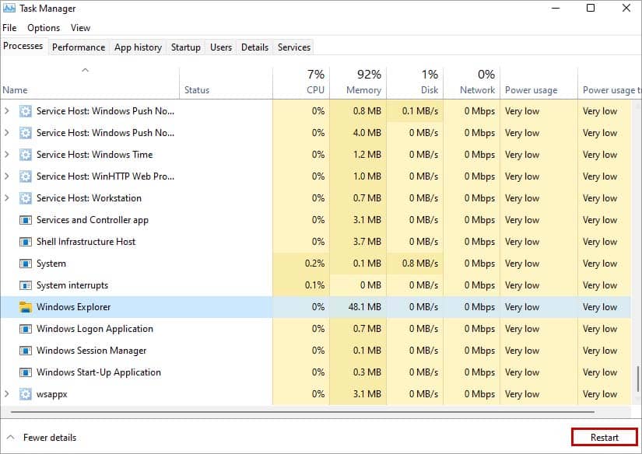
Task: Sort processes by Disk column
Action: (415, 82)
